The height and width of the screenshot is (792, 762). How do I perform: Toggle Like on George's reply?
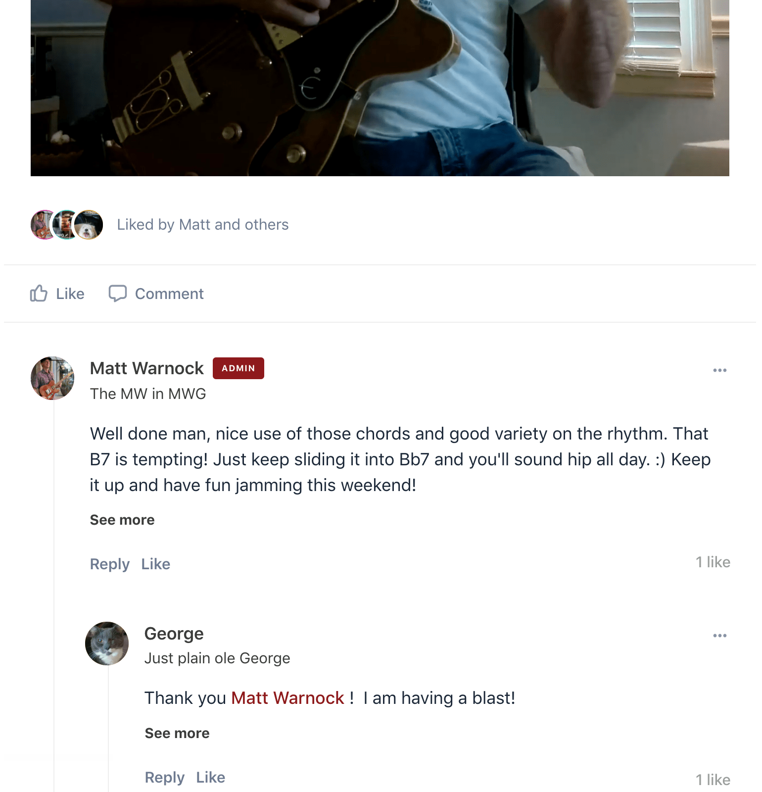click(211, 777)
